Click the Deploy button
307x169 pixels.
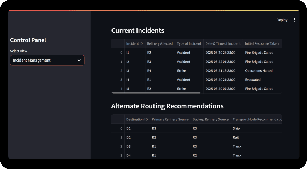click(282, 20)
